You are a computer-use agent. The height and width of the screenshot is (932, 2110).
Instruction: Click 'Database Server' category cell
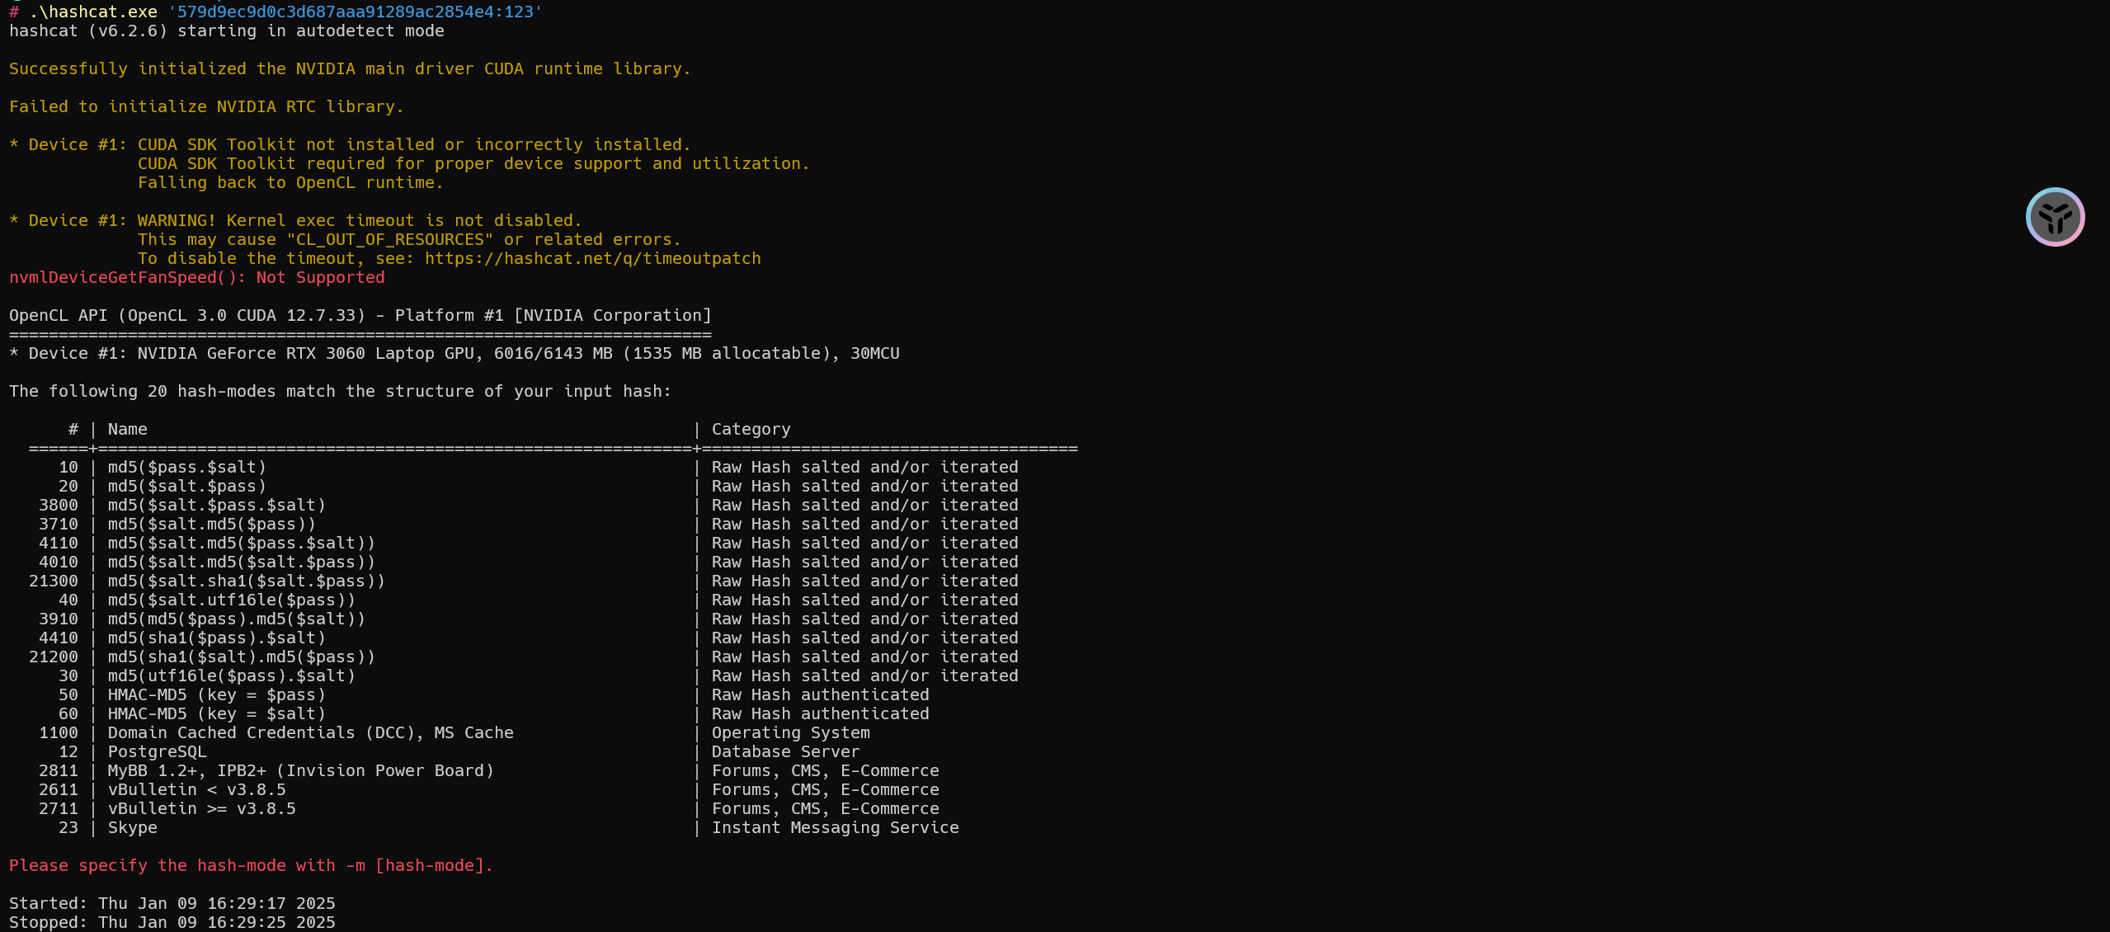(x=786, y=752)
